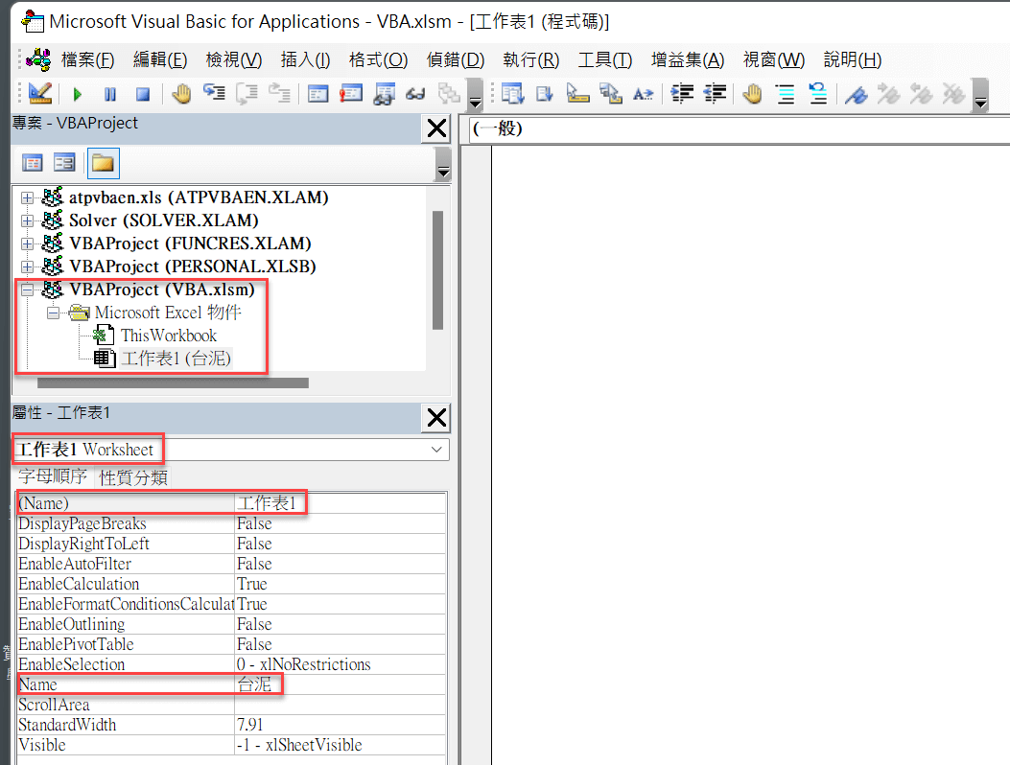Screen dimensions: 1010x765
Task: Click the List Properties/Methods icon
Action: tap(513, 94)
